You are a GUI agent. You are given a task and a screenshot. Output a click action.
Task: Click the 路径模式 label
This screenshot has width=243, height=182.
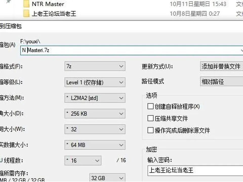pyautogui.click(x=153, y=81)
